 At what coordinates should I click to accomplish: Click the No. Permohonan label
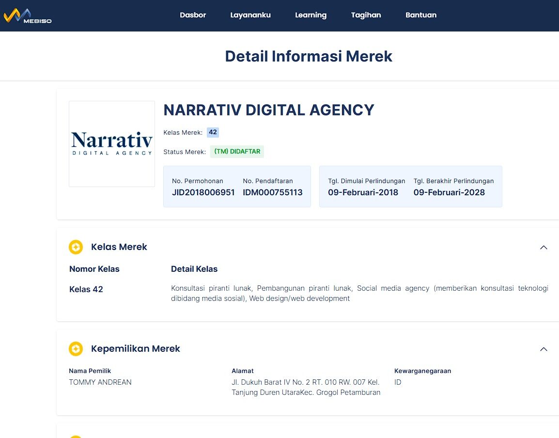[x=198, y=181]
